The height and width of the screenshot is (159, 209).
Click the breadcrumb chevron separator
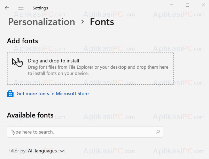(x=83, y=22)
